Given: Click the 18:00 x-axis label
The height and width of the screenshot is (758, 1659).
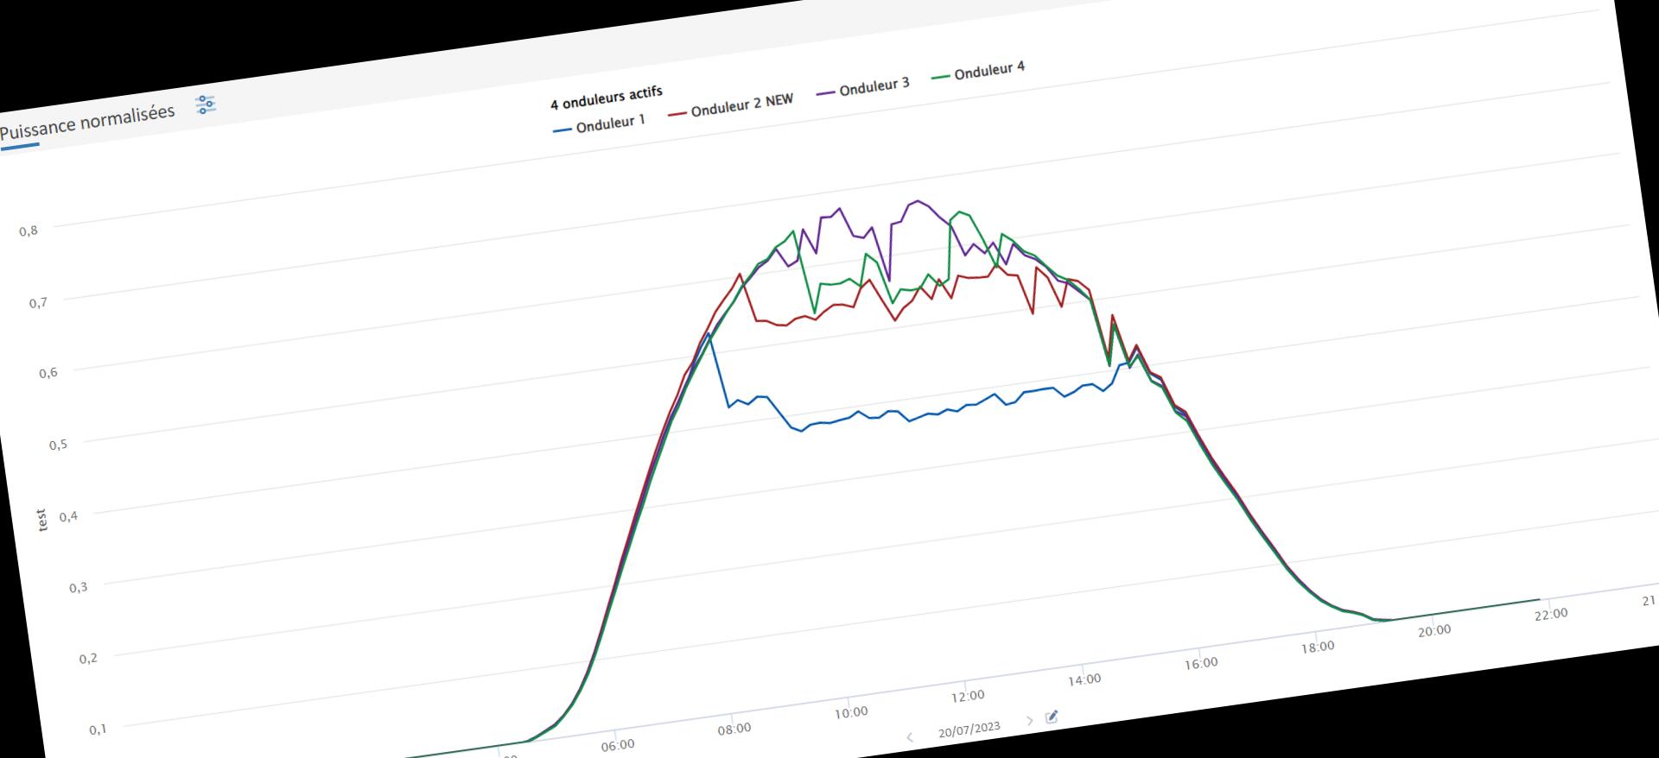Looking at the screenshot, I should click(1318, 647).
